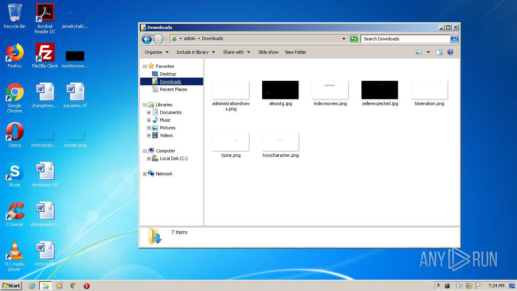Run the search with magnifier icon
The width and height of the screenshot is (517, 291).
[x=454, y=39]
